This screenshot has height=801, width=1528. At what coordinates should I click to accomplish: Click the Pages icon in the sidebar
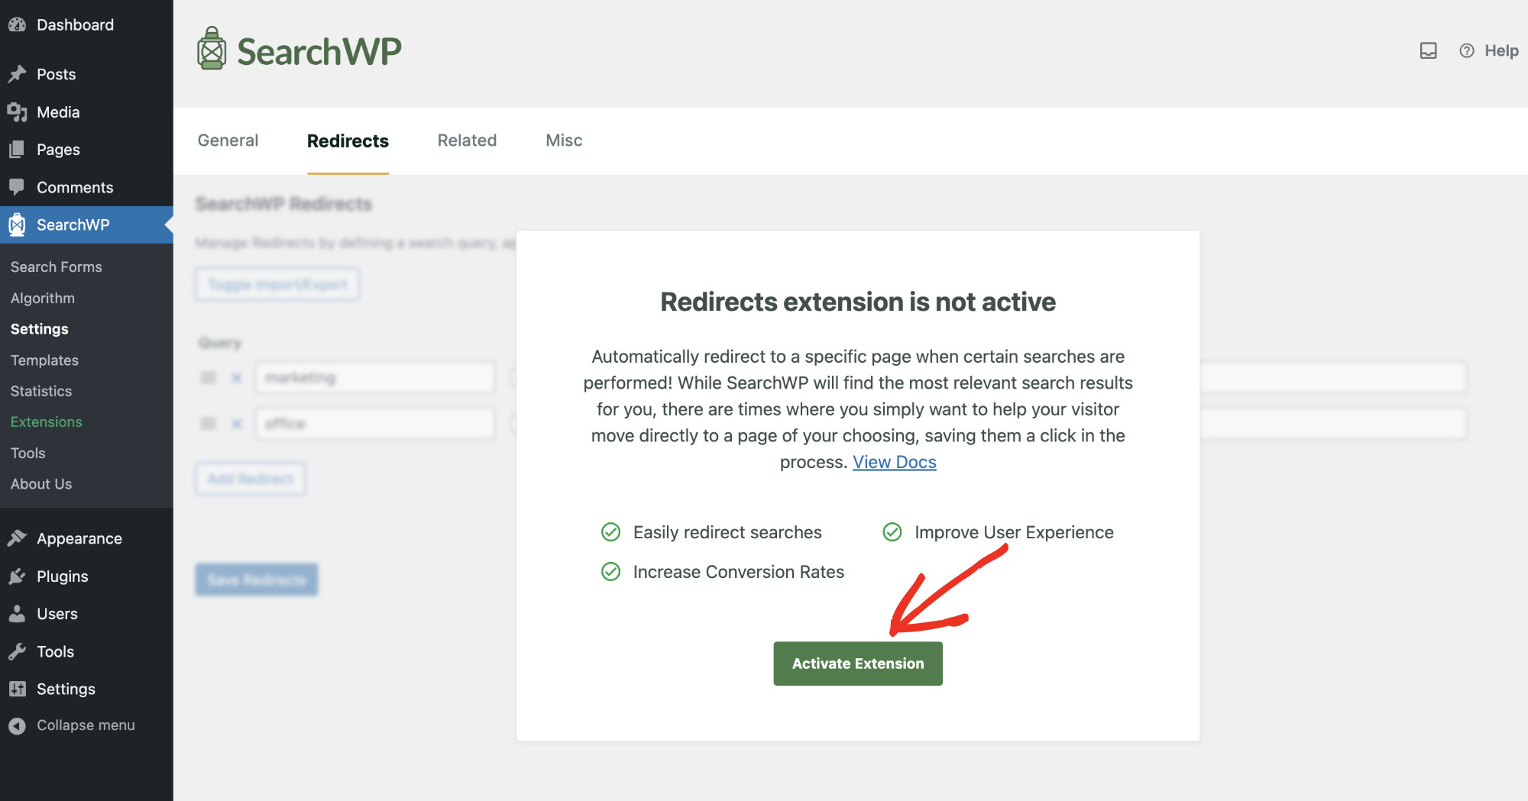coord(18,149)
